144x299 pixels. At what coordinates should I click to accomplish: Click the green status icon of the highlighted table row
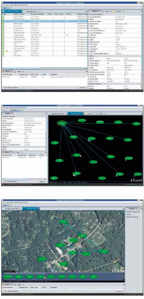pos(3,21)
